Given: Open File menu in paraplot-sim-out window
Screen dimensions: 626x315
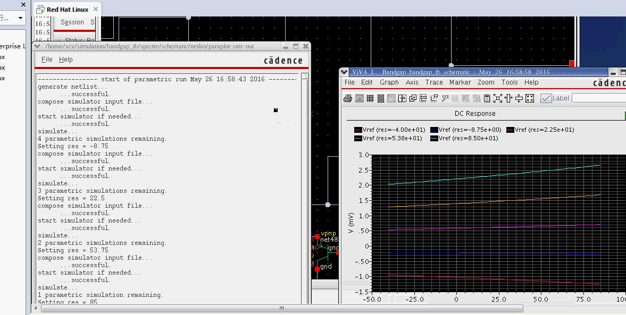Looking at the screenshot, I should 47,59.
